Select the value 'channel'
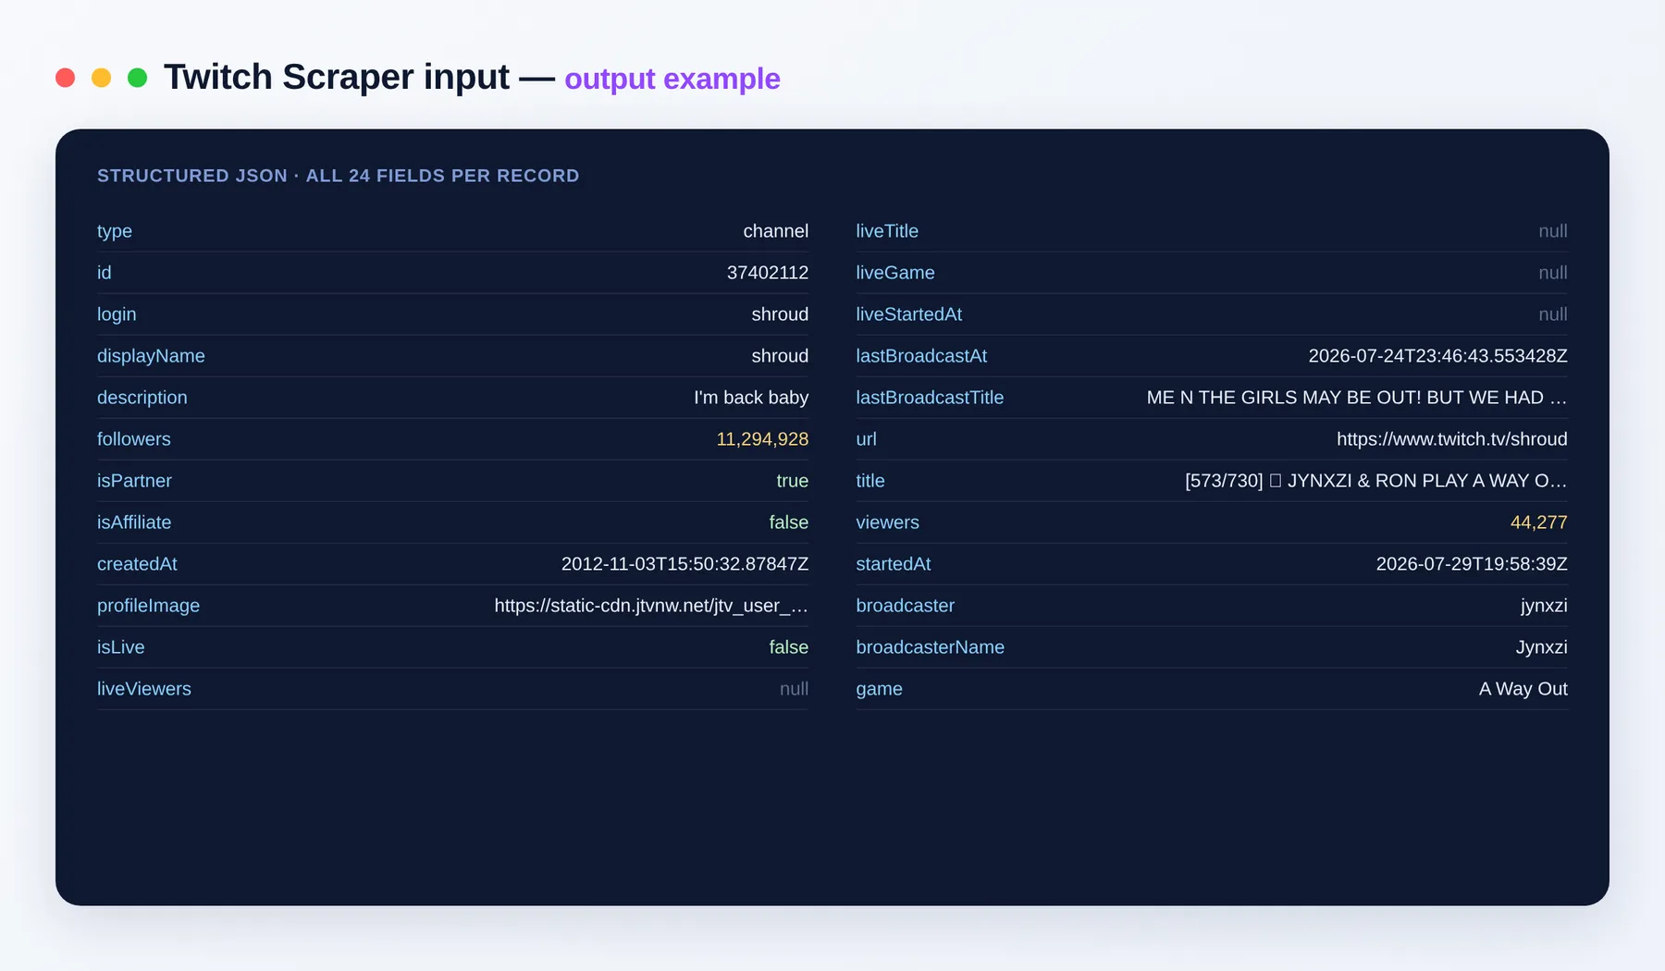The height and width of the screenshot is (971, 1665). tap(775, 231)
